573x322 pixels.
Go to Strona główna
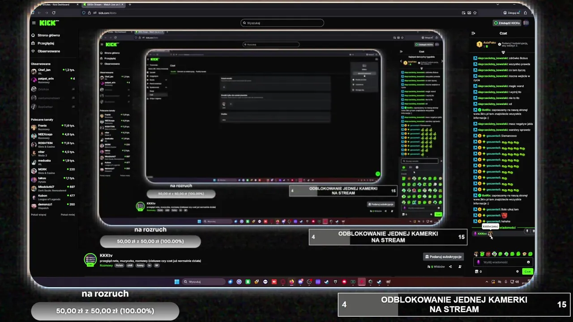click(x=46, y=35)
